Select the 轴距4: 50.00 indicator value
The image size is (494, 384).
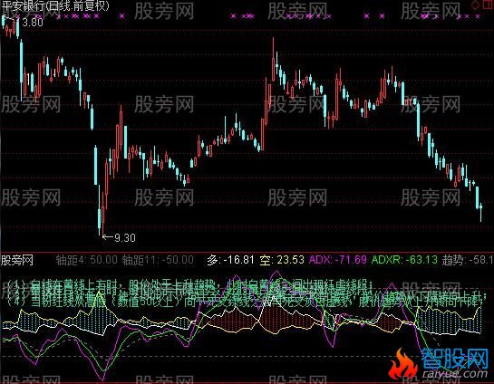click(87, 260)
